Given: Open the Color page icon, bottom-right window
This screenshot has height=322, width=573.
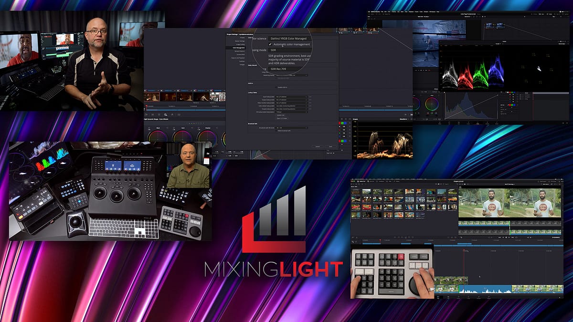Looking at the screenshot, I should pos(469,296).
